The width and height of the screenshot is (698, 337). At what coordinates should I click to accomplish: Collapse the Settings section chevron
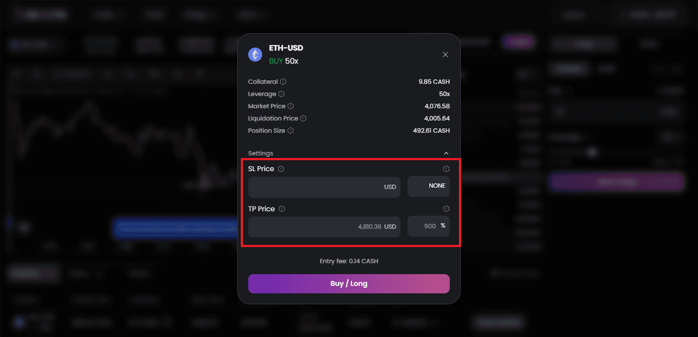446,153
